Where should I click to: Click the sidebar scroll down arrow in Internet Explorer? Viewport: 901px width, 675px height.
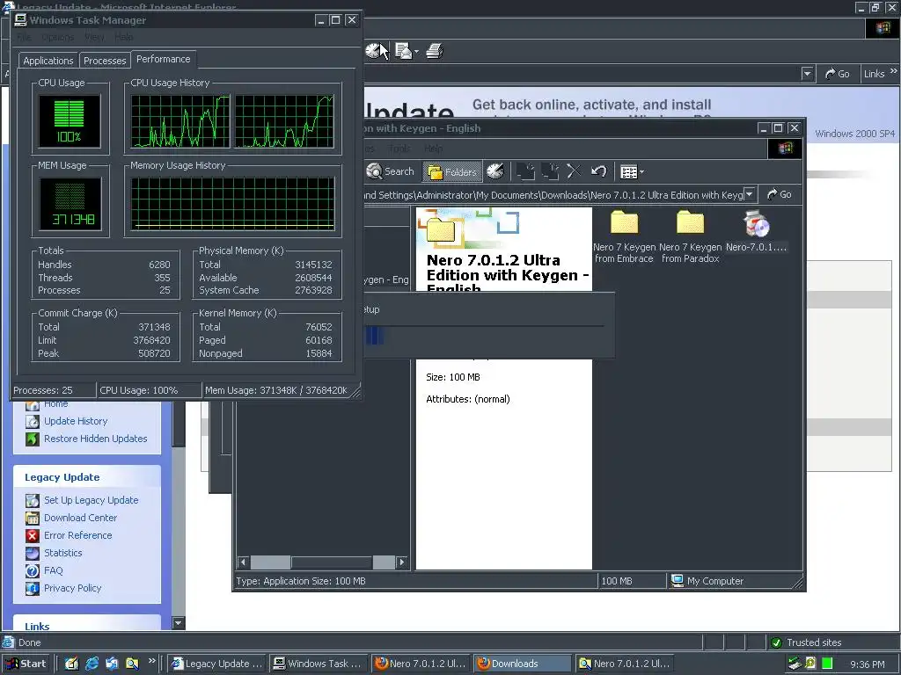tap(179, 623)
